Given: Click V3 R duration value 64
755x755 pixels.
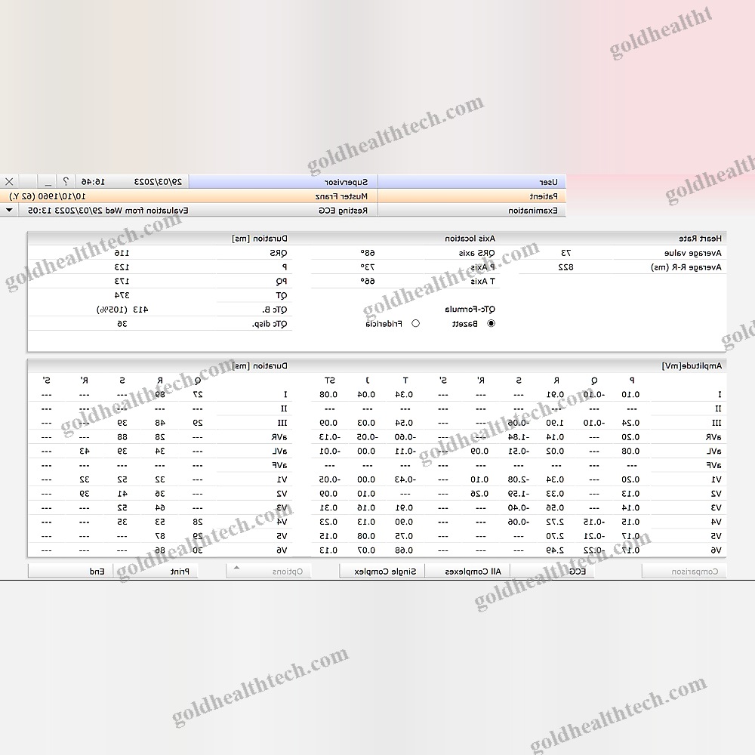Looking at the screenshot, I should click(x=160, y=508).
